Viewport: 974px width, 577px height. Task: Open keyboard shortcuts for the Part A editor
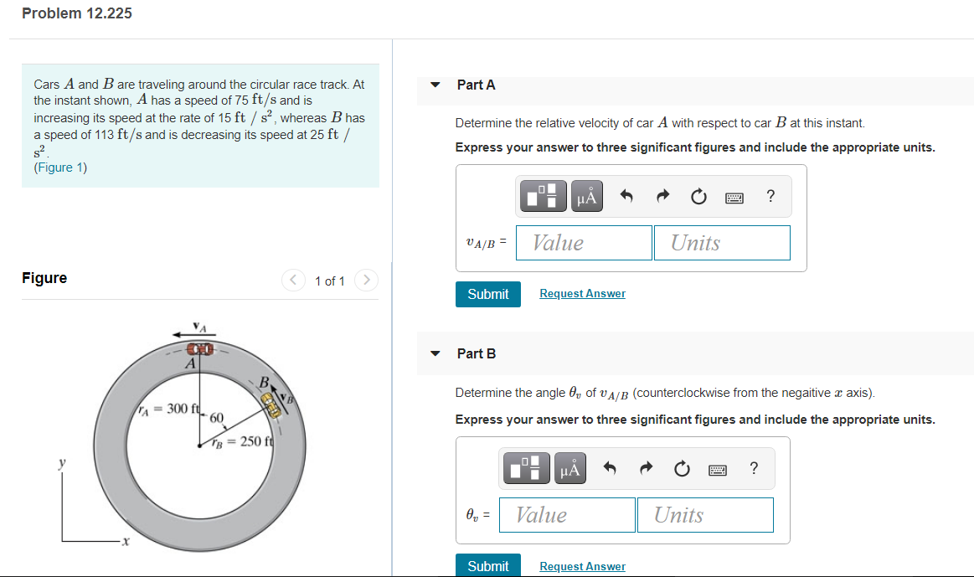click(x=734, y=196)
